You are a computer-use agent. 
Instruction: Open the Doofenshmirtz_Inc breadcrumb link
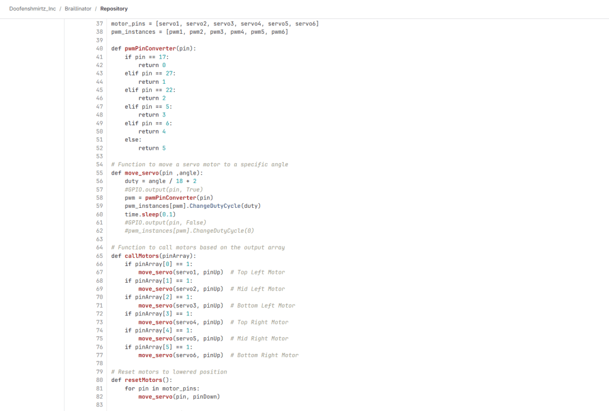pos(33,9)
